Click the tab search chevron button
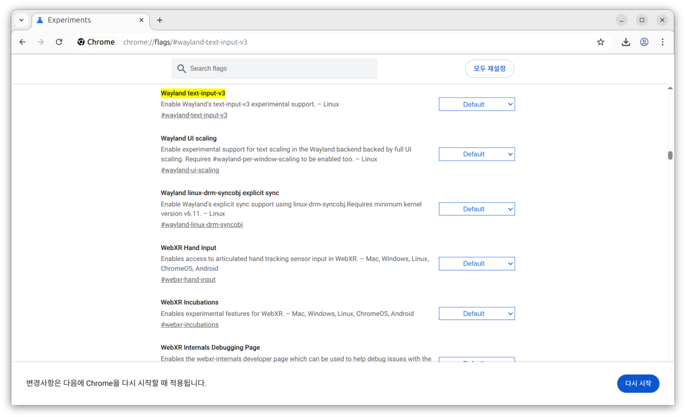This screenshot has height=417, width=685. click(21, 20)
